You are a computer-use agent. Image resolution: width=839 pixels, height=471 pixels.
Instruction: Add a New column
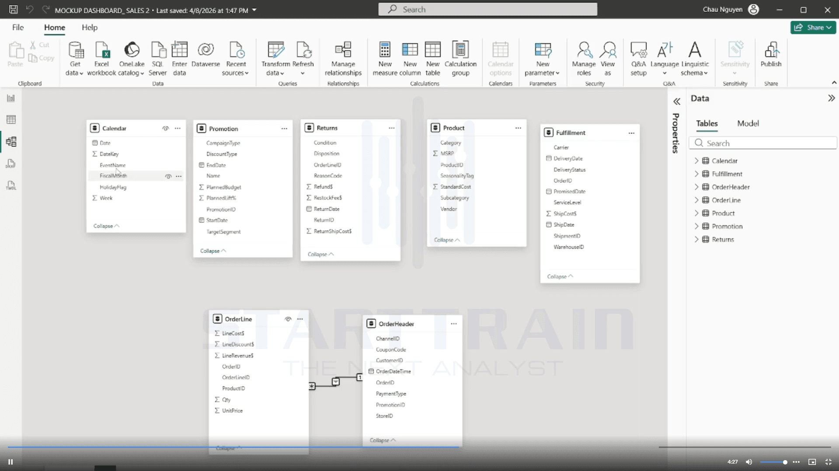pos(410,59)
